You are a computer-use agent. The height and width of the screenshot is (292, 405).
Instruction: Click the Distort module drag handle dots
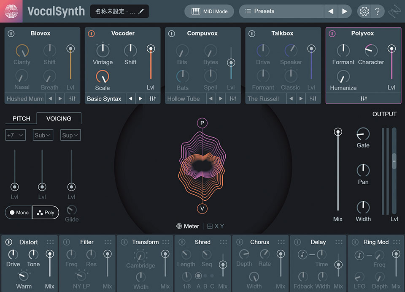50,242
